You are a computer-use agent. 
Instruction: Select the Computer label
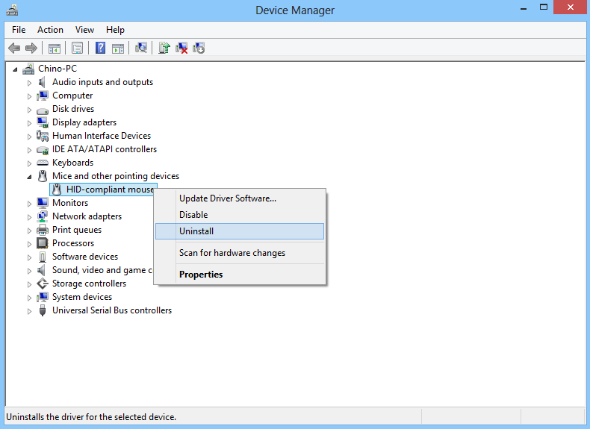coord(72,95)
